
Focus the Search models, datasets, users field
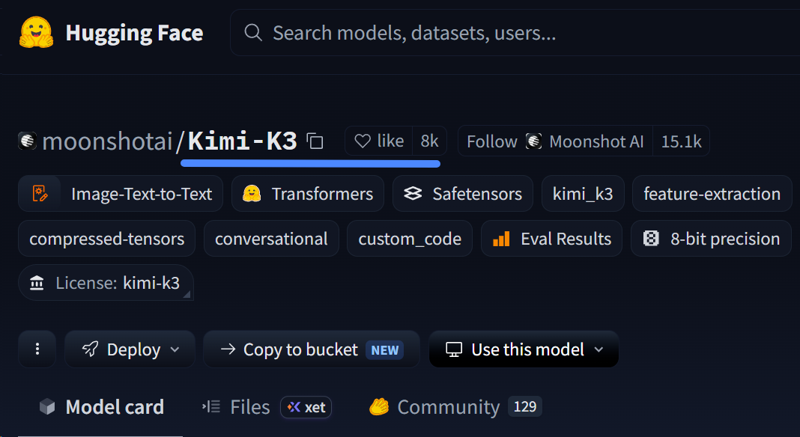pos(515,33)
